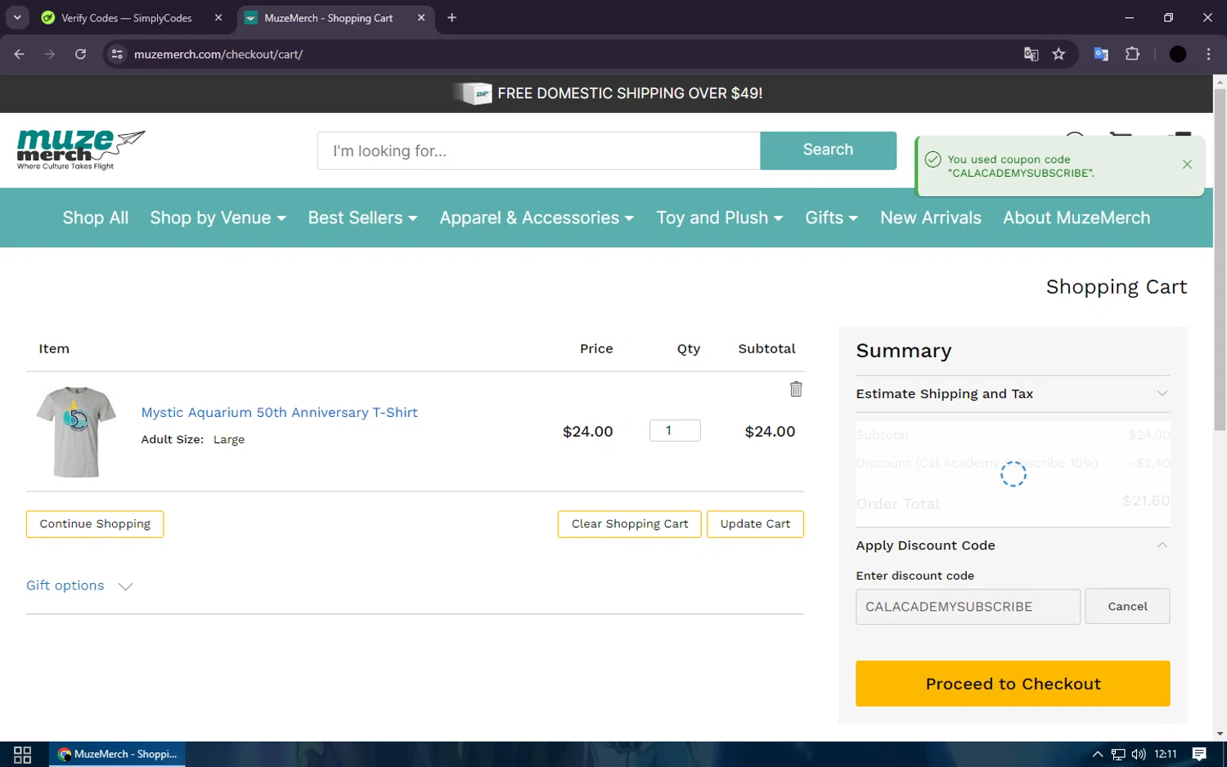Viewport: 1227px width, 767px height.
Task: Open the Windows Start button
Action: point(23,754)
